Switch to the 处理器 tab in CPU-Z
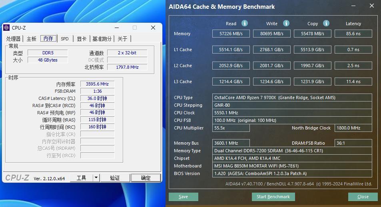Image resolution: width=381 pixels, height=207 pixels. coord(13,39)
